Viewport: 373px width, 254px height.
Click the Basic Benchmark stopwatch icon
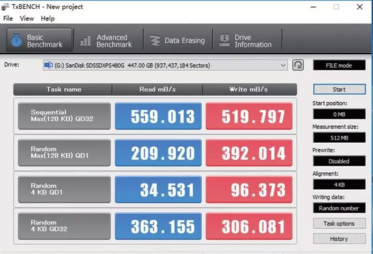[x=16, y=39]
